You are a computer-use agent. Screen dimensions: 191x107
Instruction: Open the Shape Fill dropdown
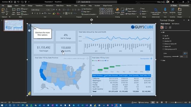tap(130, 9)
